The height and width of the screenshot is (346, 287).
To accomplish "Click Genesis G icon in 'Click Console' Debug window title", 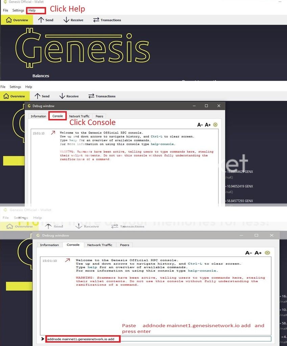I will click(29, 106).
